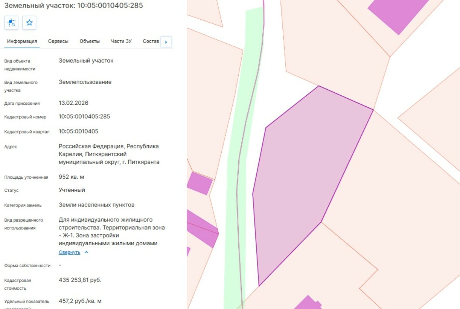Click the address text with Питкяранта
This screenshot has width=460, height=309.
point(109,154)
